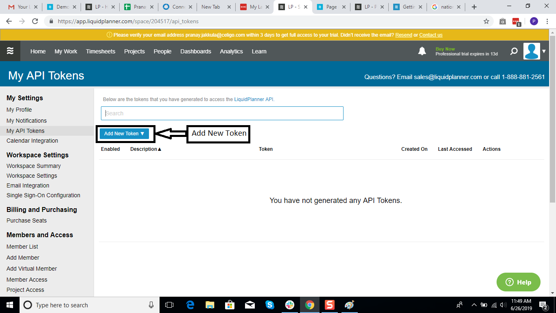The height and width of the screenshot is (313, 556).
Task: Open the My Work menu
Action: 66,51
